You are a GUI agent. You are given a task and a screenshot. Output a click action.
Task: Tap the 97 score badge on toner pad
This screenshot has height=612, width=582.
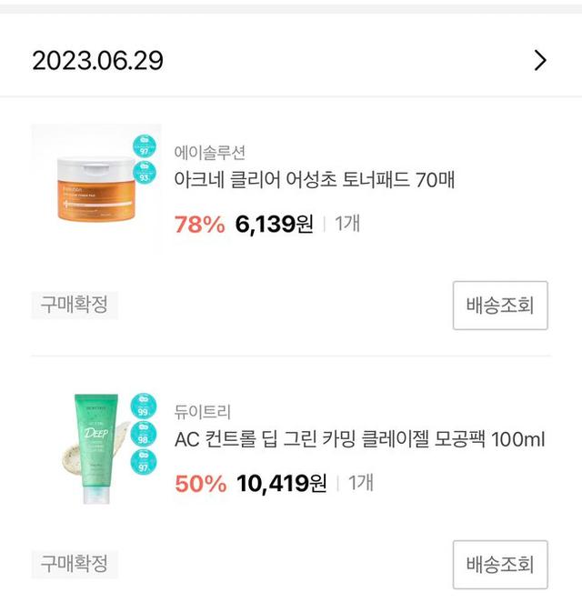(143, 145)
